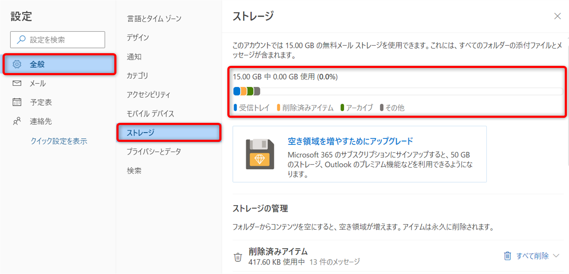Click the クイック設定を表示 link

(x=59, y=141)
